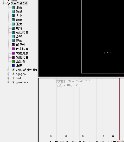Select the 活跃性 property label
124x142 pixels.
[x=21, y=62]
